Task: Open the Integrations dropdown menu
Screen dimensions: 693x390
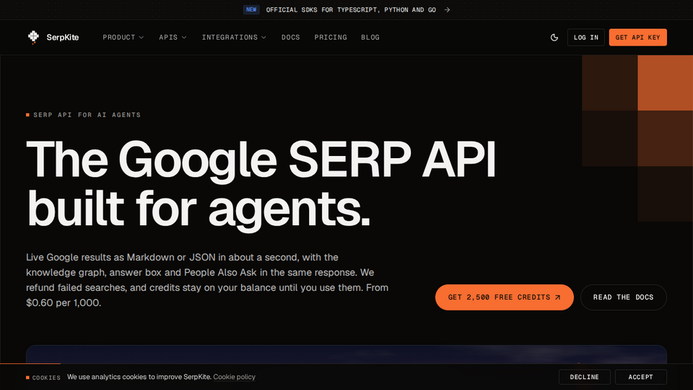Action: (x=234, y=38)
